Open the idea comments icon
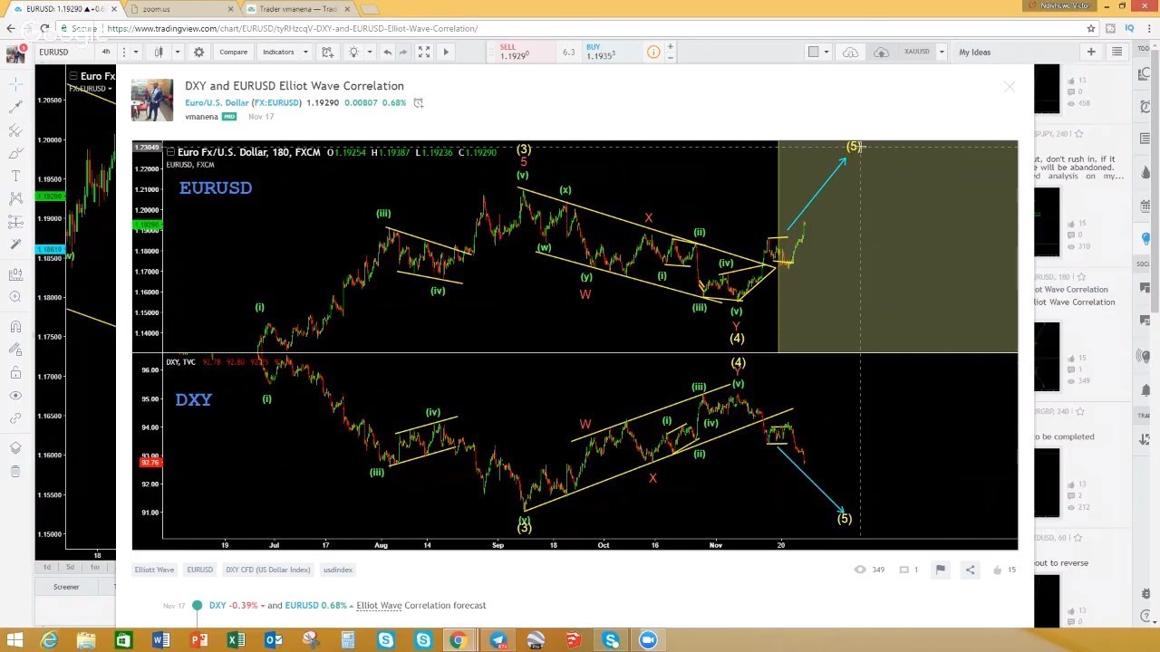Screen dimensions: 1160x652 tap(904, 570)
